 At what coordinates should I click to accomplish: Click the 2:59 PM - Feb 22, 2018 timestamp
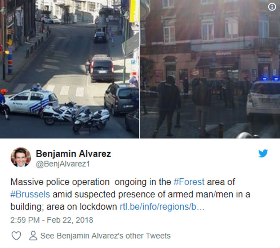click(x=52, y=220)
